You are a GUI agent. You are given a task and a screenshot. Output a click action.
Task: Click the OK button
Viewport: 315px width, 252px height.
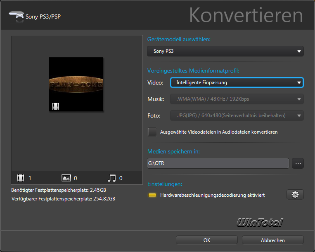tap(207, 240)
